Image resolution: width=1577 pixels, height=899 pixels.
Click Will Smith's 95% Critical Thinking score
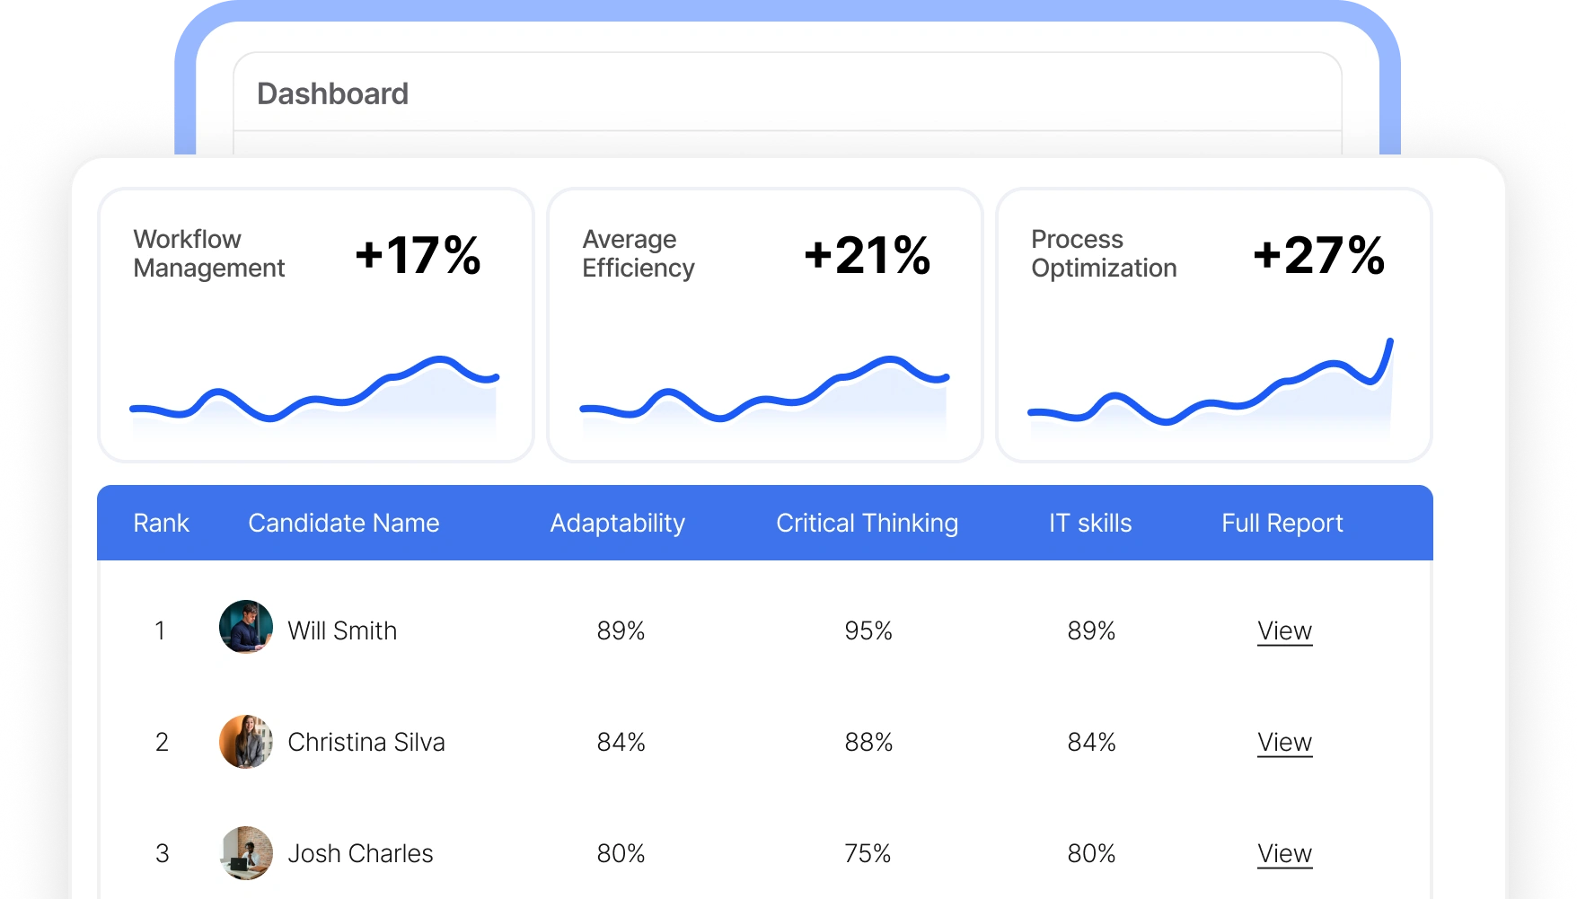(x=868, y=631)
